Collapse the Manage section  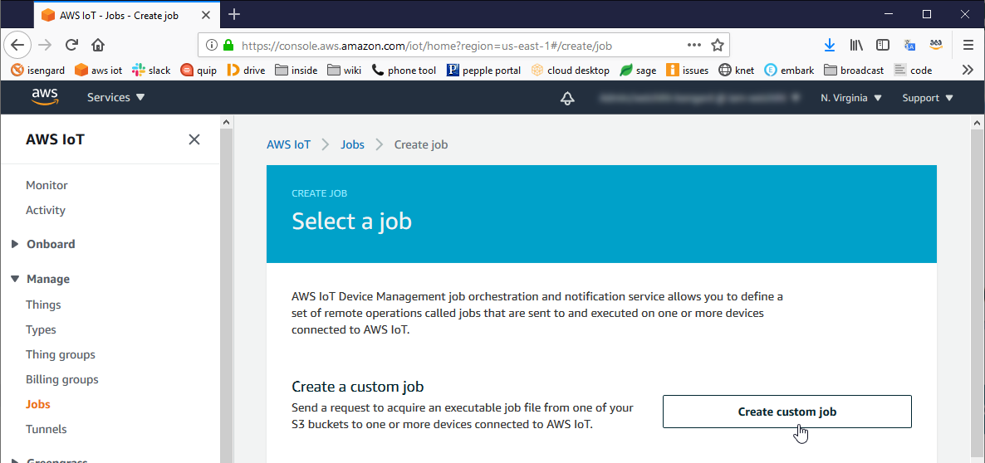point(41,279)
